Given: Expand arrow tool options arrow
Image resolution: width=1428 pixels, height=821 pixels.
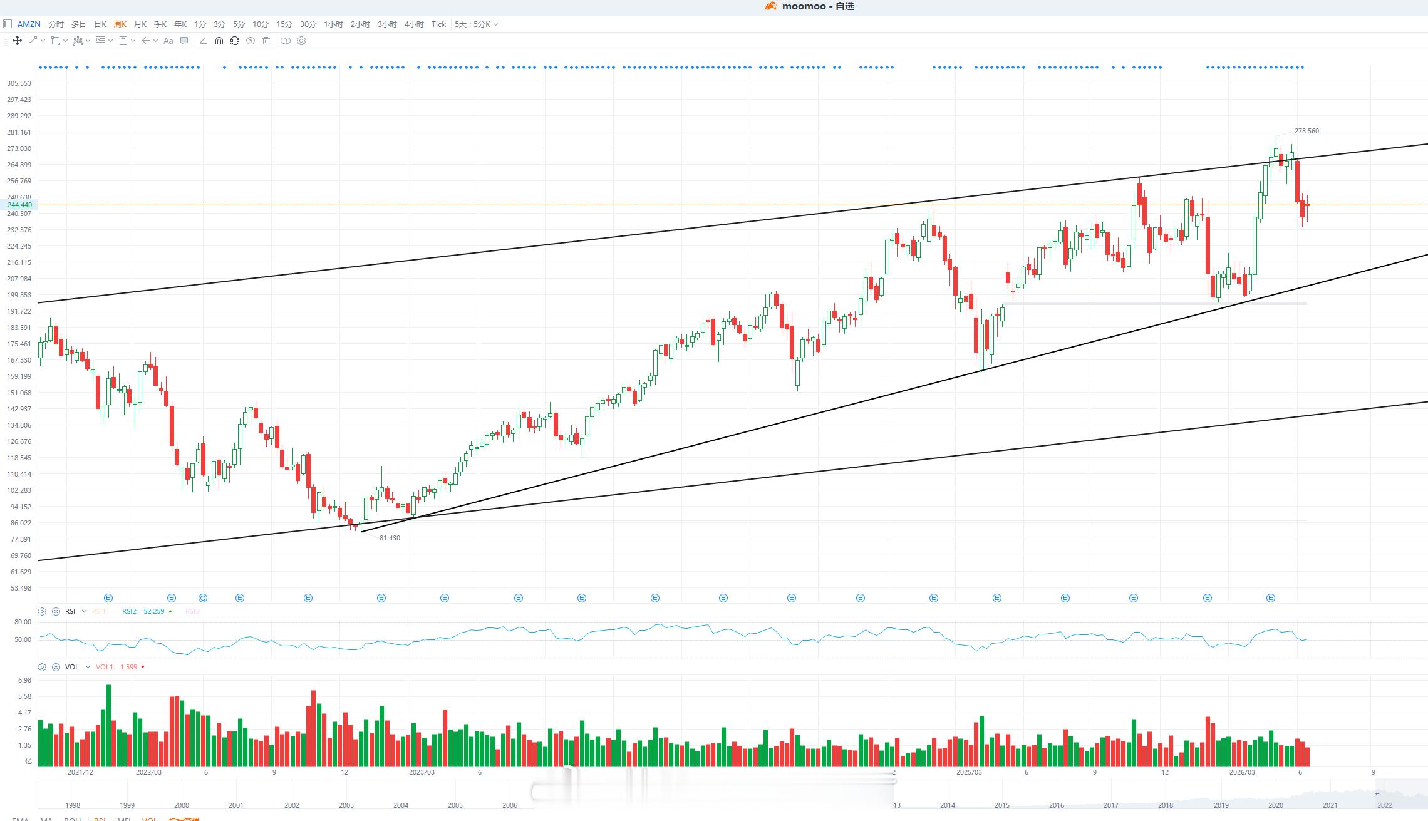Looking at the screenshot, I should pos(155,41).
